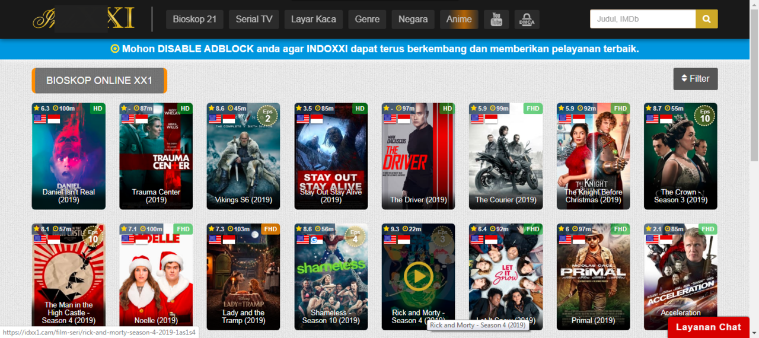This screenshot has width=759, height=338.
Task: Click the US flag on Stay Out Stay Alive
Action: click(x=303, y=119)
